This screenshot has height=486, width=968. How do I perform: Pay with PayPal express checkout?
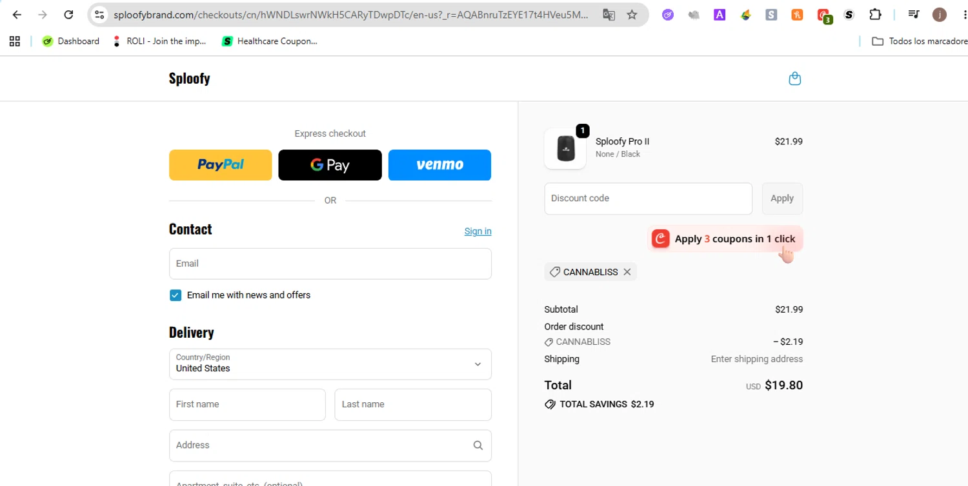(221, 165)
